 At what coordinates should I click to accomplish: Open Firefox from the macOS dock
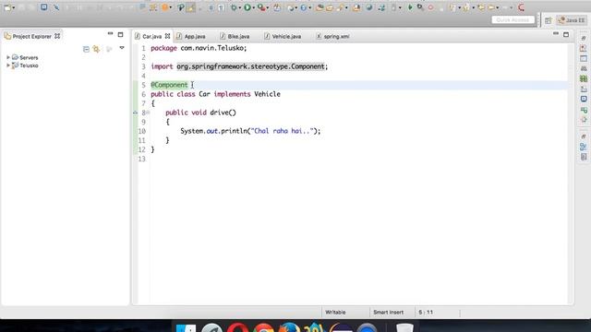point(289,328)
